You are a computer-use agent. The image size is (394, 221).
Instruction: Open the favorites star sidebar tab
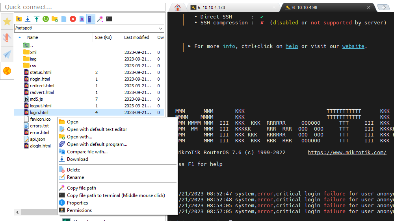point(7,21)
